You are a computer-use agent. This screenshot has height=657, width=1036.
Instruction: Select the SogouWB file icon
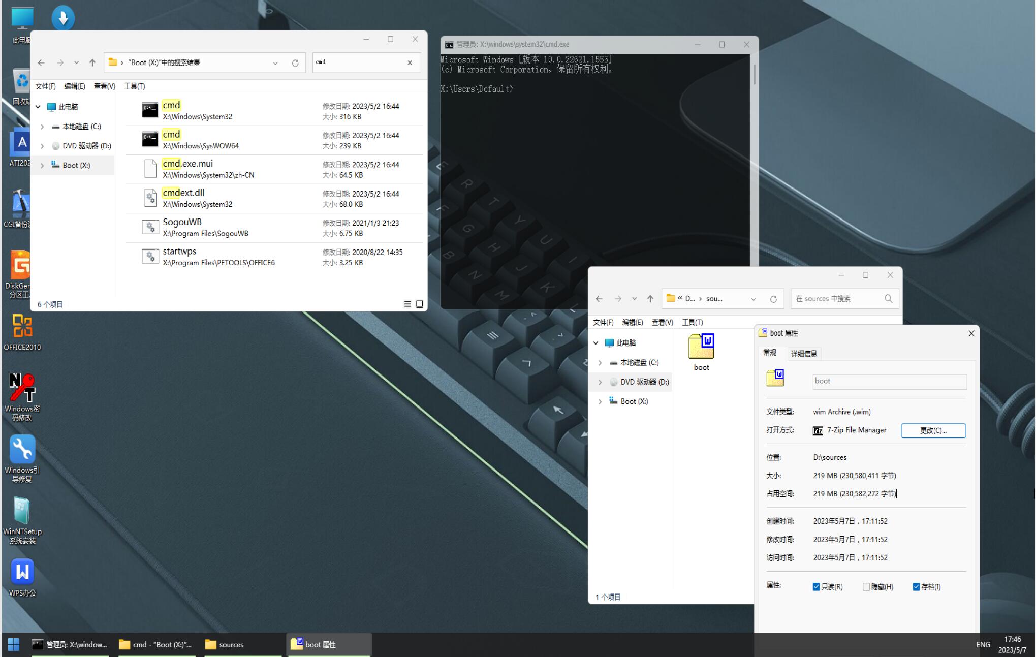(x=150, y=227)
